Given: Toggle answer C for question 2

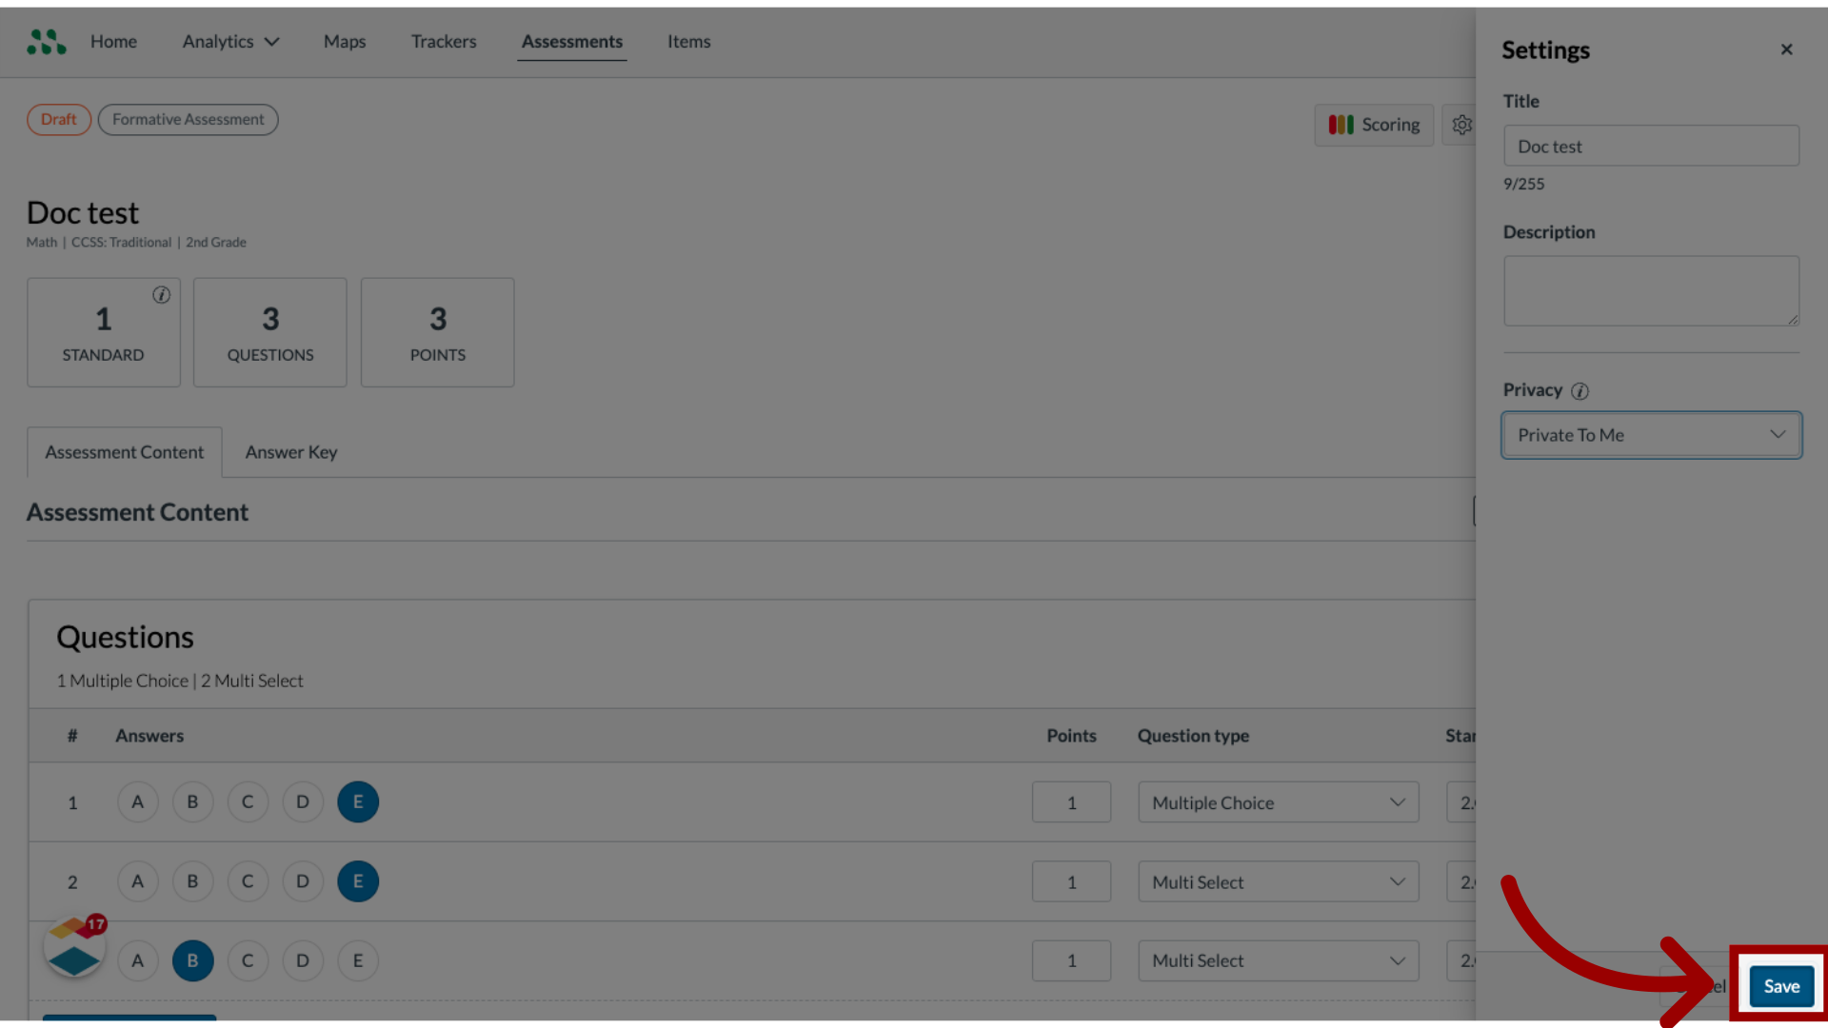Looking at the screenshot, I should 248,881.
